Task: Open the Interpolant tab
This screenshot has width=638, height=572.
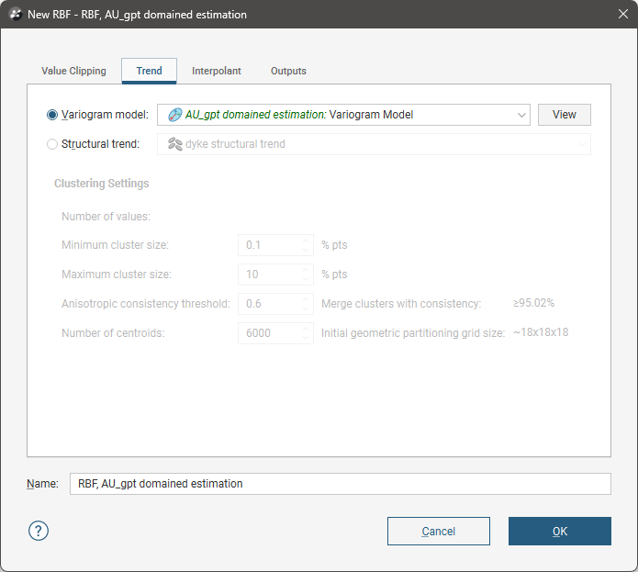Action: tap(216, 71)
